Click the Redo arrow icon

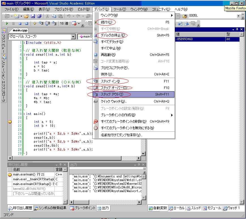(78, 16)
